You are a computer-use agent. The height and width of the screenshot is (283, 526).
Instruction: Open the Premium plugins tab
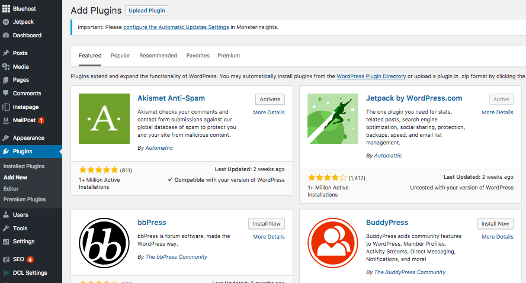click(x=229, y=56)
